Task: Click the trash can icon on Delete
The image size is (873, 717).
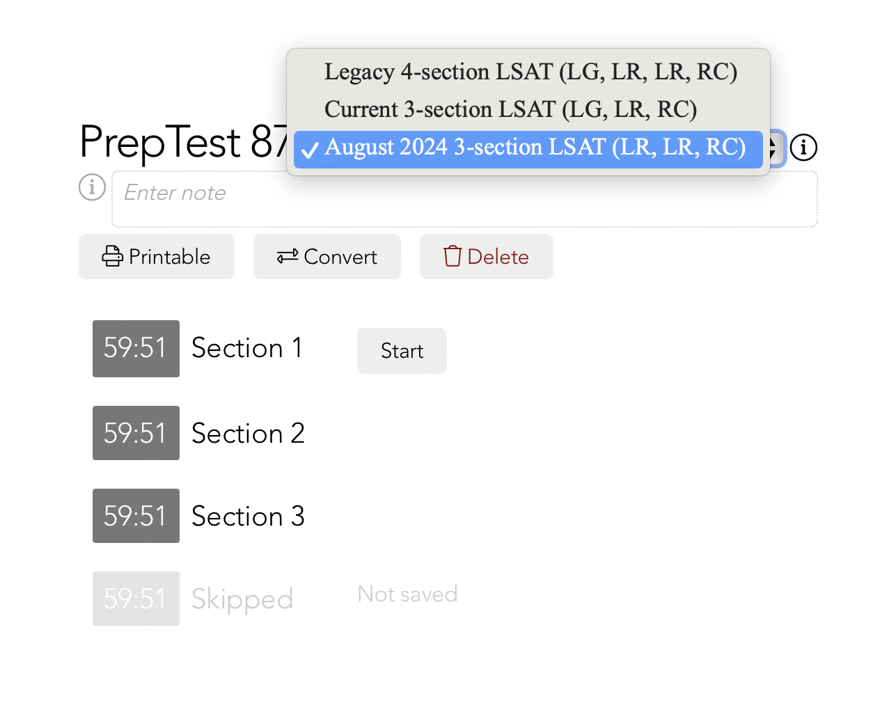Action: 453,256
